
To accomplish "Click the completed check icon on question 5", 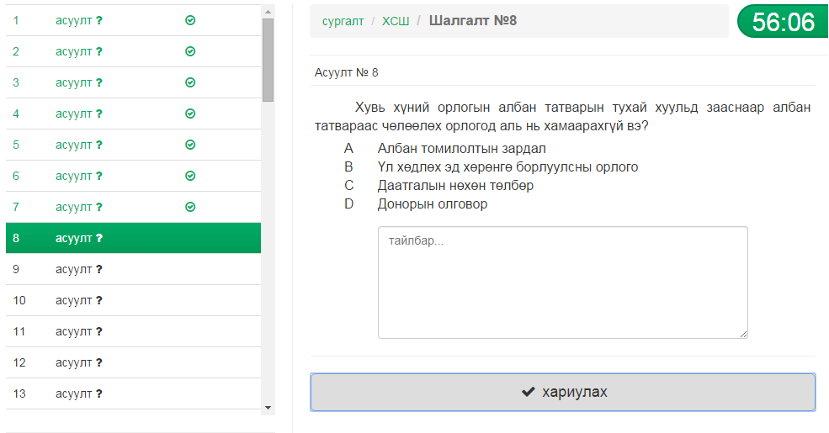I will click(190, 145).
